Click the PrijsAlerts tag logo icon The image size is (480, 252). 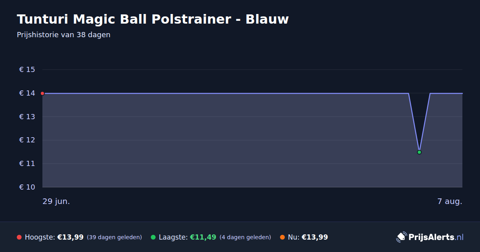[x=401, y=237]
